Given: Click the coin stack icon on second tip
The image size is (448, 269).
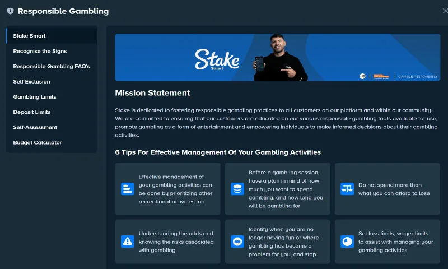Looking at the screenshot, I should tap(237, 189).
